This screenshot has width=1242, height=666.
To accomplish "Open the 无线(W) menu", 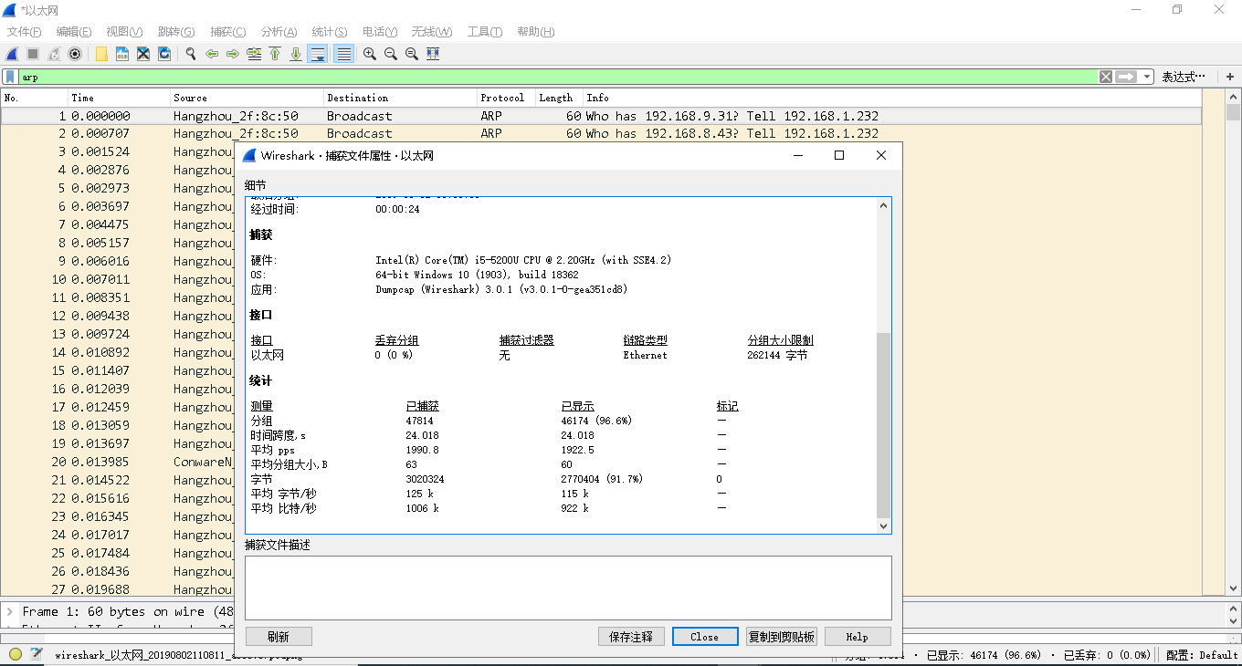I will click(432, 32).
